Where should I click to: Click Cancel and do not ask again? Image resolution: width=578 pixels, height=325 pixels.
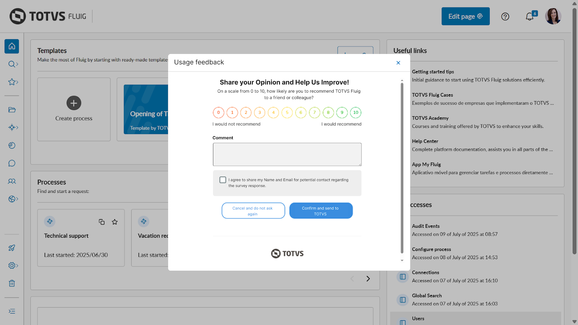click(x=253, y=211)
